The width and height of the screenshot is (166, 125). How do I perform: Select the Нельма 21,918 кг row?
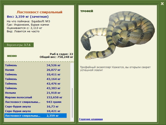point(36,93)
